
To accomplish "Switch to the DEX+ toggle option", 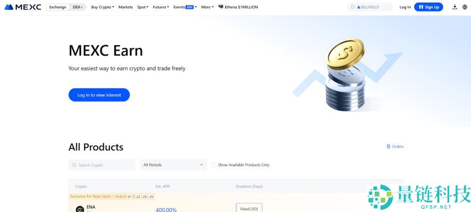I will point(78,7).
